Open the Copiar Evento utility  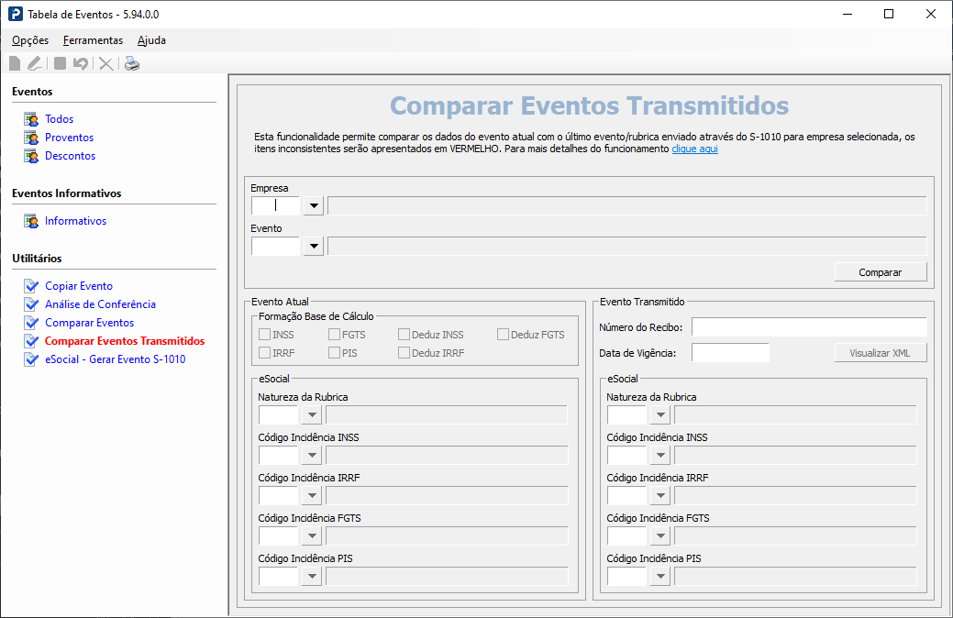(79, 285)
